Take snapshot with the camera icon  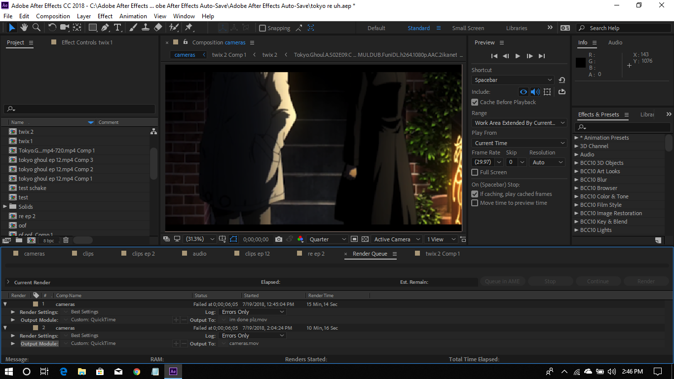279,239
